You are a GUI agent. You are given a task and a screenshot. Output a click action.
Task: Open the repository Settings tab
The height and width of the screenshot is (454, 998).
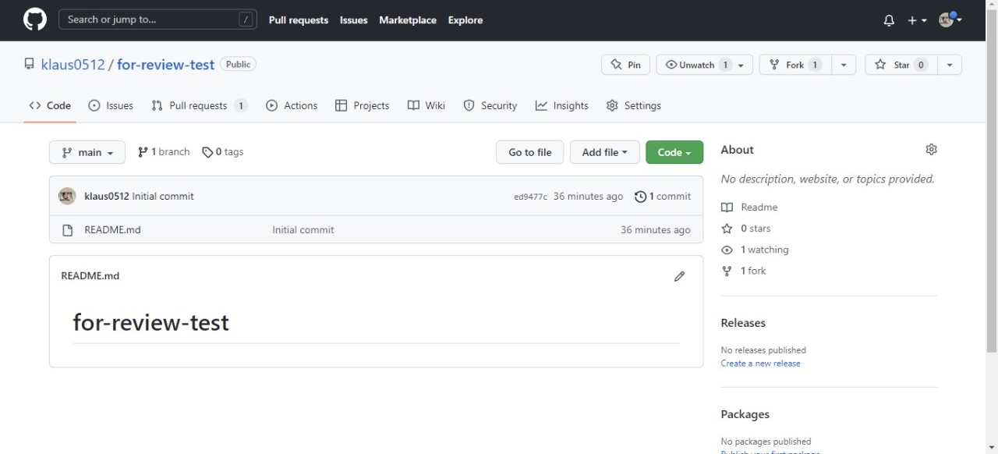634,105
